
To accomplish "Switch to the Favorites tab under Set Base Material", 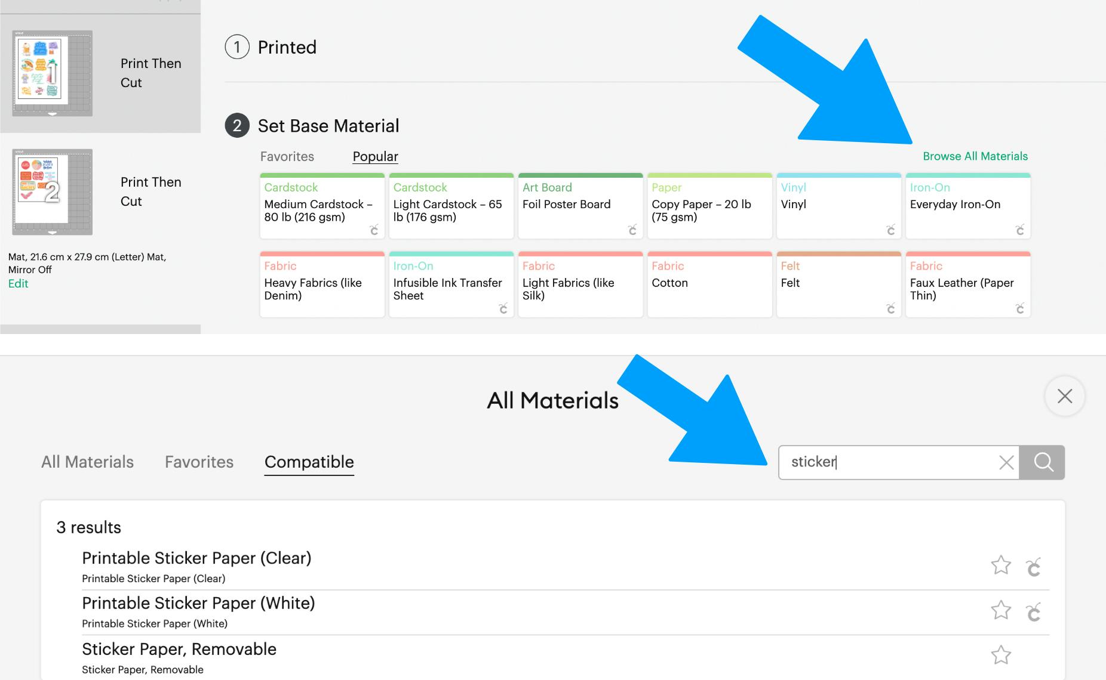I will 287,156.
